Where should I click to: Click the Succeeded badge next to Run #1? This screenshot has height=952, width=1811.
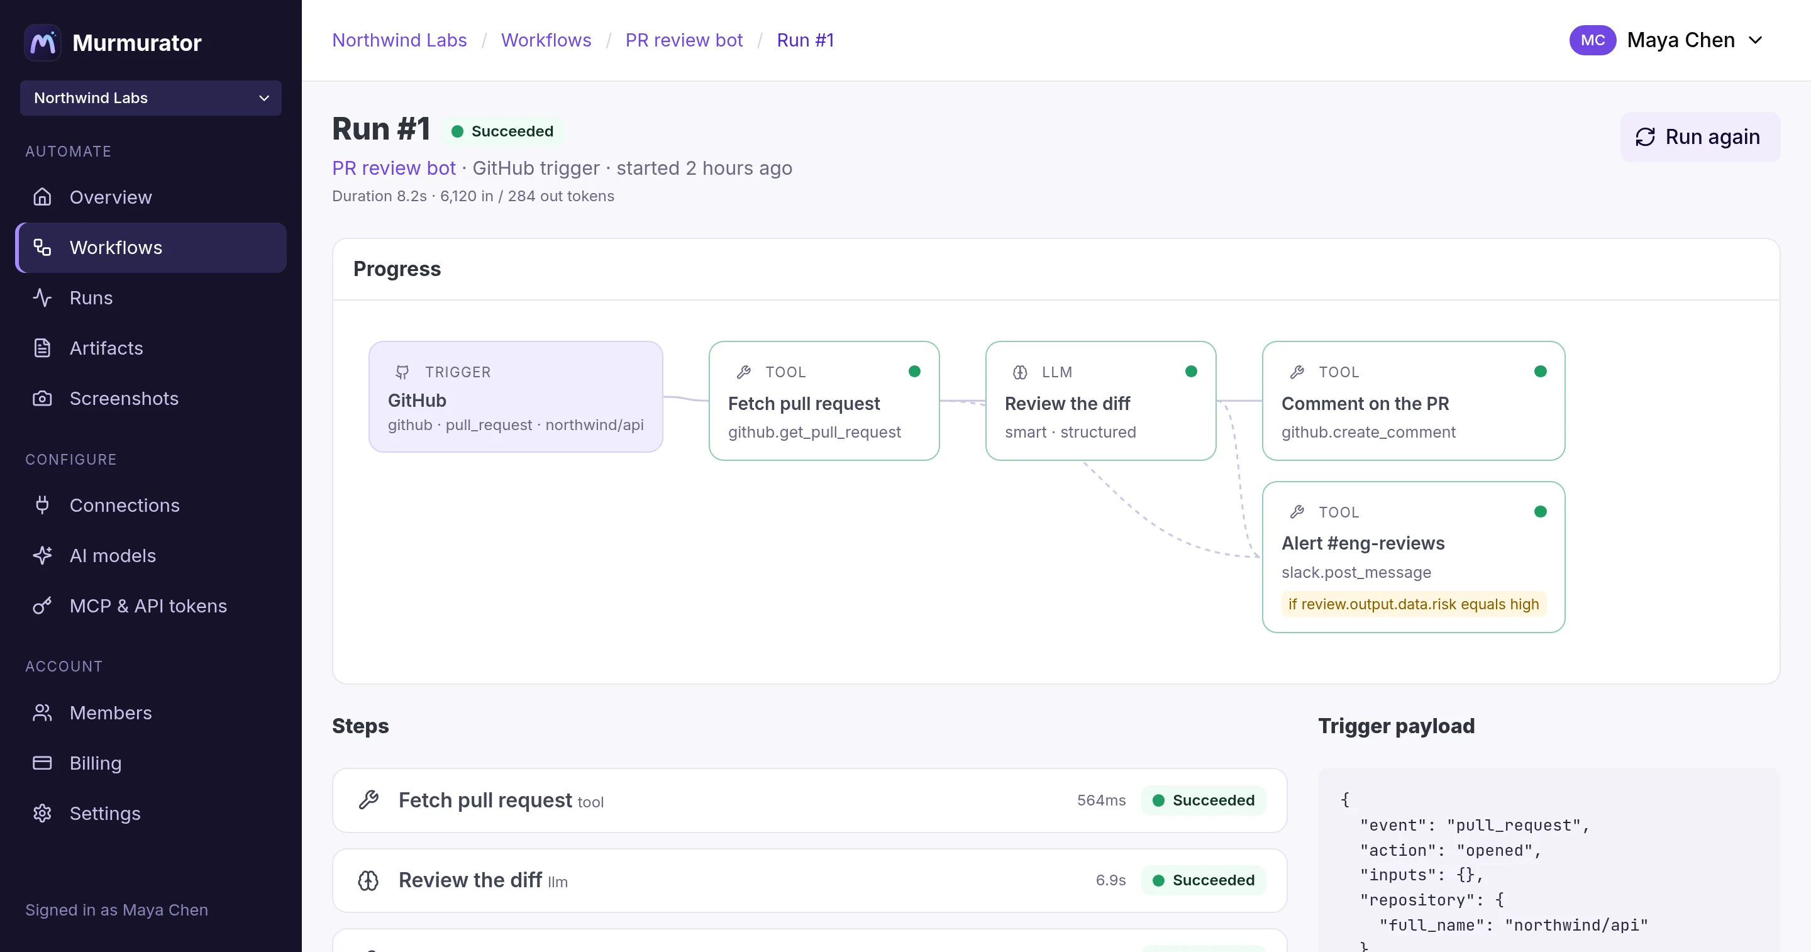pos(502,131)
